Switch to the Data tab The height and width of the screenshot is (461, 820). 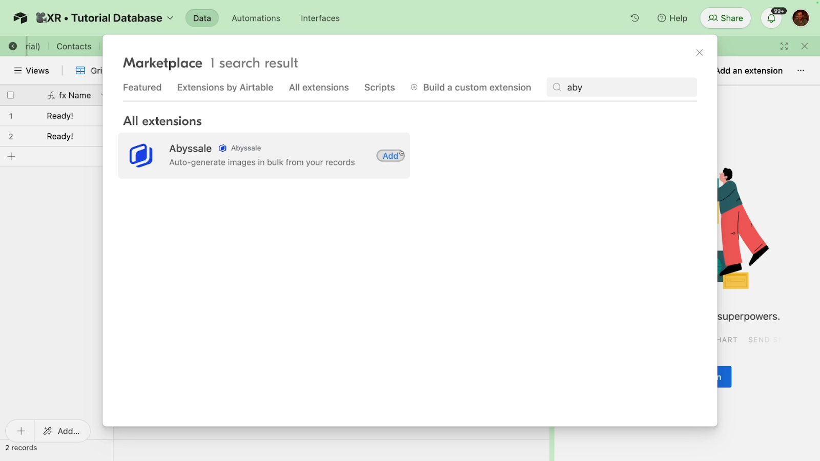(x=202, y=18)
